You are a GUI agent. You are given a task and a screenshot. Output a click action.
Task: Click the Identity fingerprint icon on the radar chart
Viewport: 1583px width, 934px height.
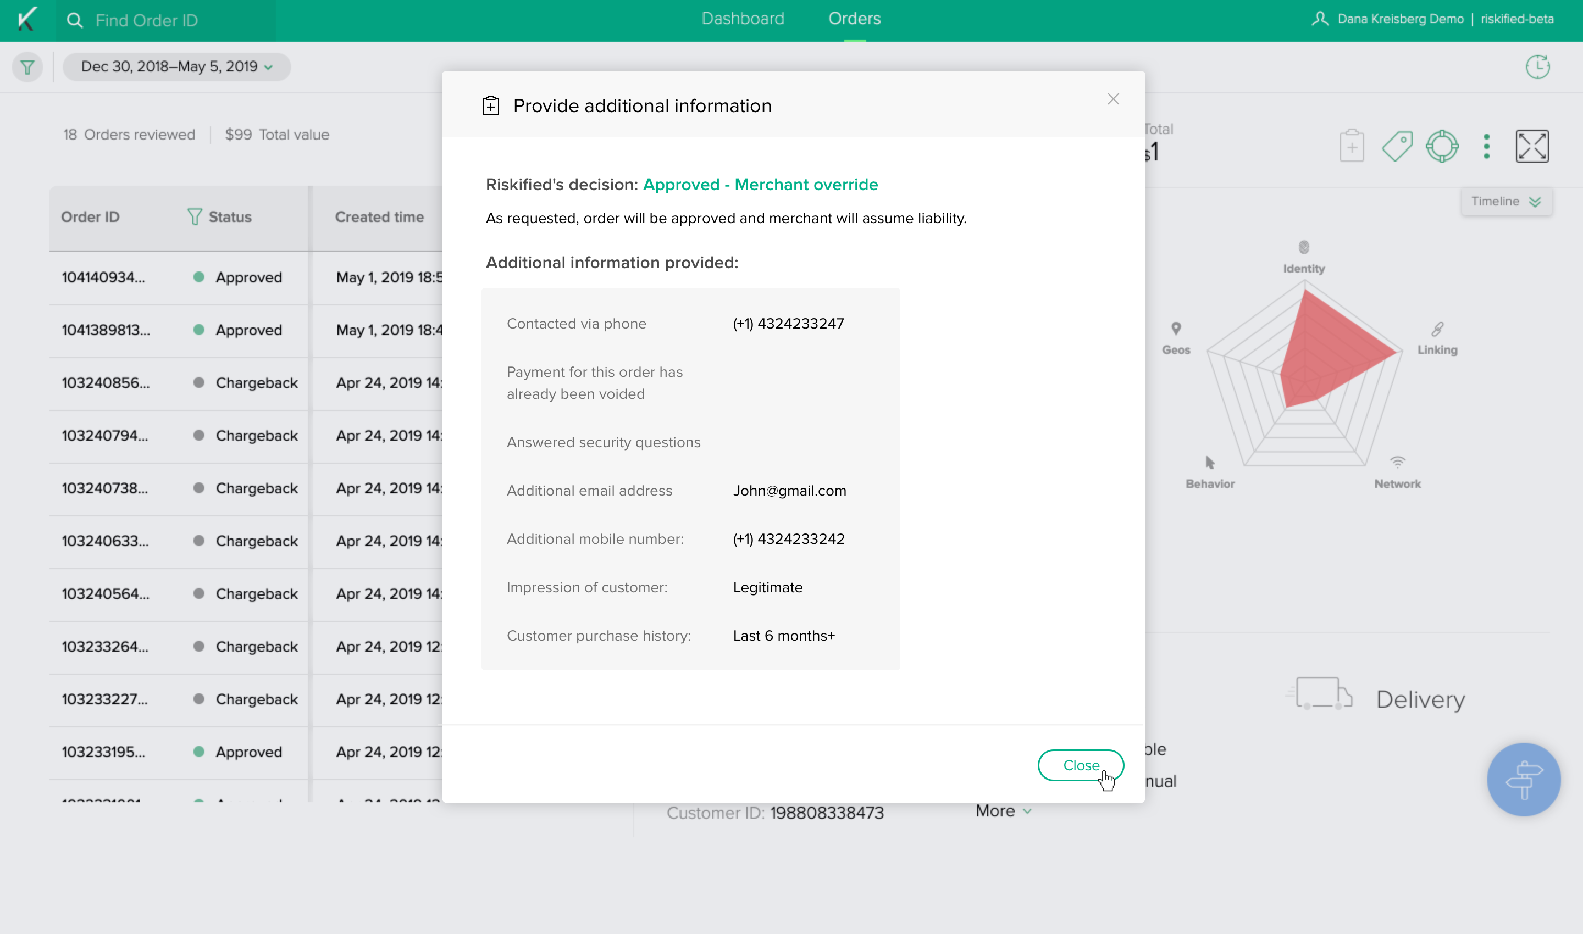click(x=1304, y=247)
